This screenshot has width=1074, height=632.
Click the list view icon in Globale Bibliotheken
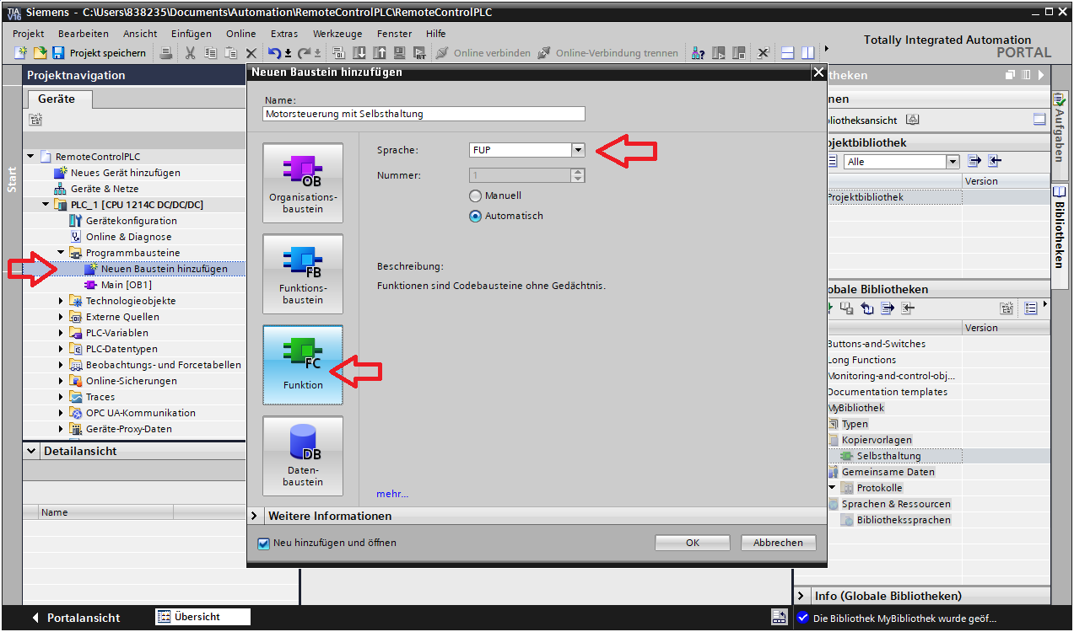[1031, 308]
